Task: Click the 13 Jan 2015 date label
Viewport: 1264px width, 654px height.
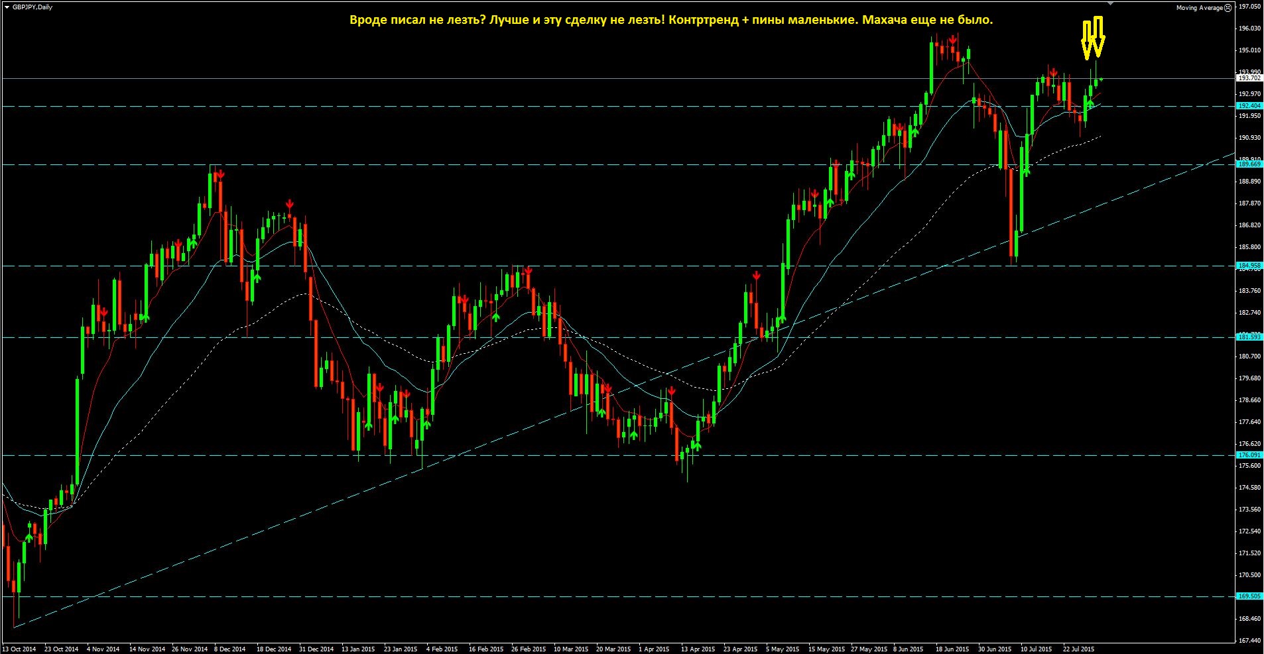Action: (359, 649)
